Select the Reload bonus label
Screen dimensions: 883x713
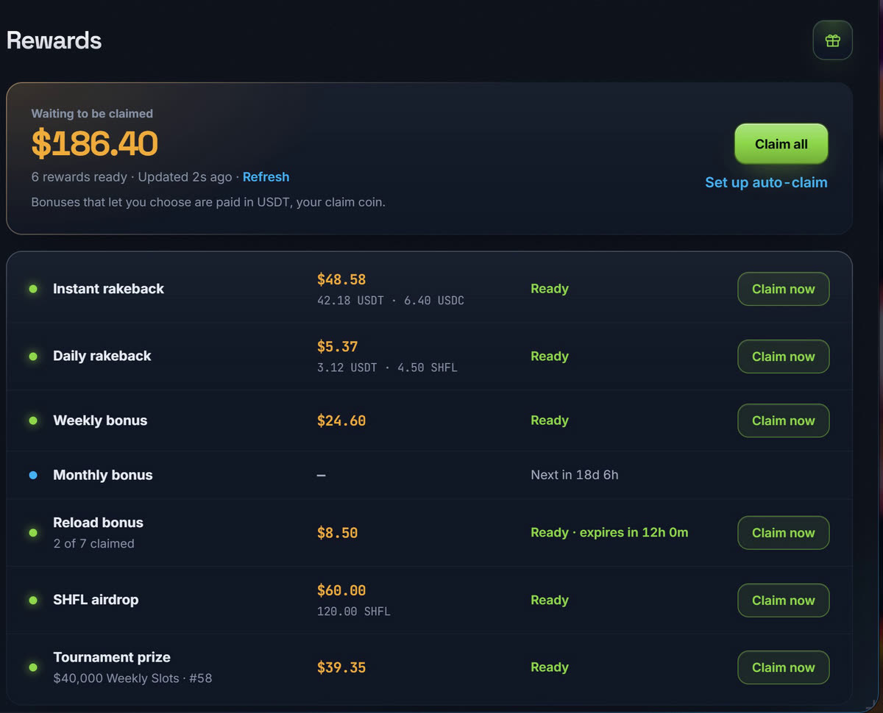coord(98,523)
